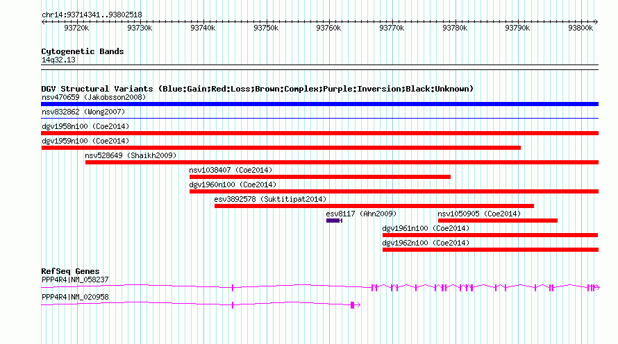This screenshot has height=344, width=618.
Task: Click the PPP4R4|NM_058237 gene label
Action: pos(75,279)
